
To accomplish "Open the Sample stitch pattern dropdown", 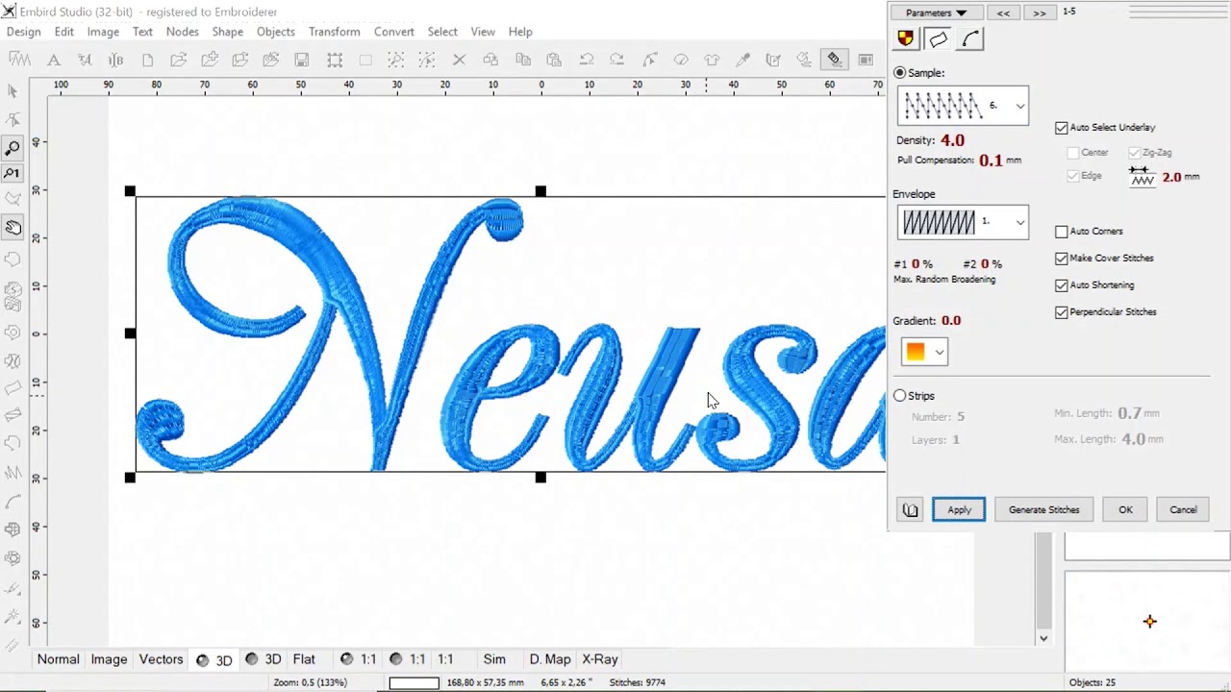I will tap(1019, 106).
